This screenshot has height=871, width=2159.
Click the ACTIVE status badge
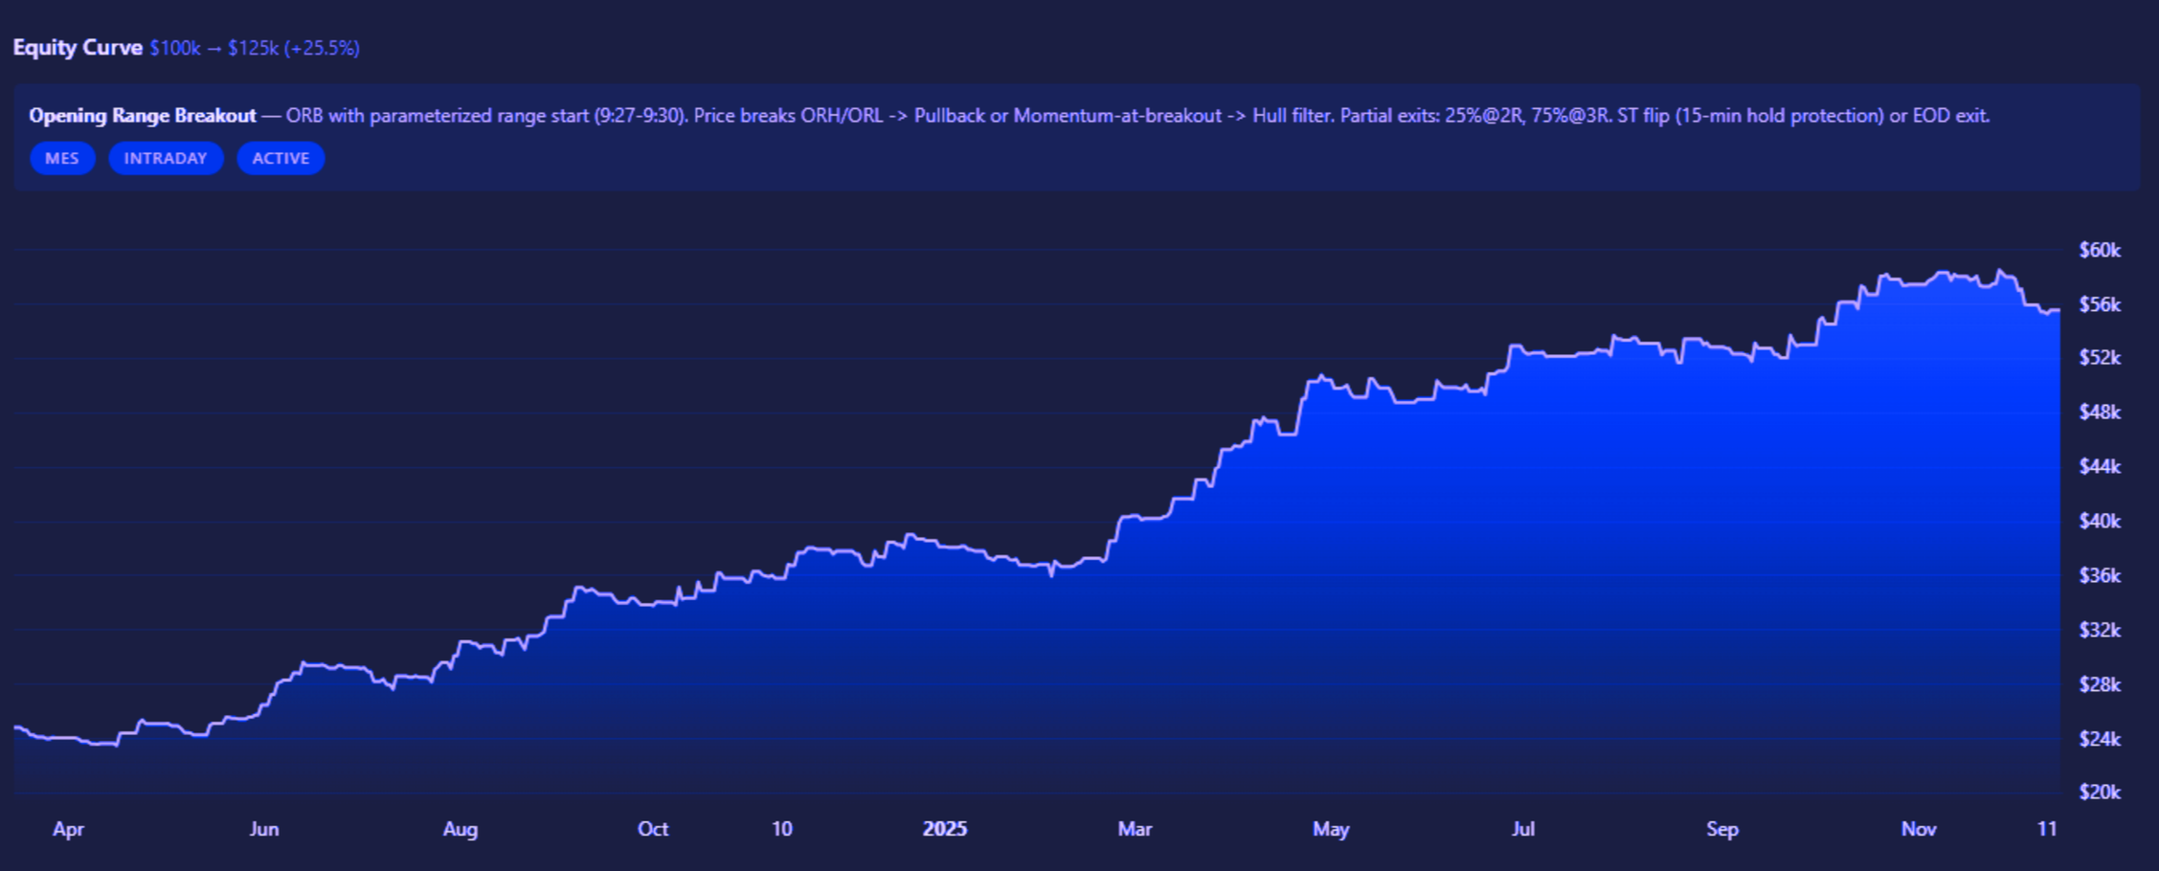click(281, 158)
